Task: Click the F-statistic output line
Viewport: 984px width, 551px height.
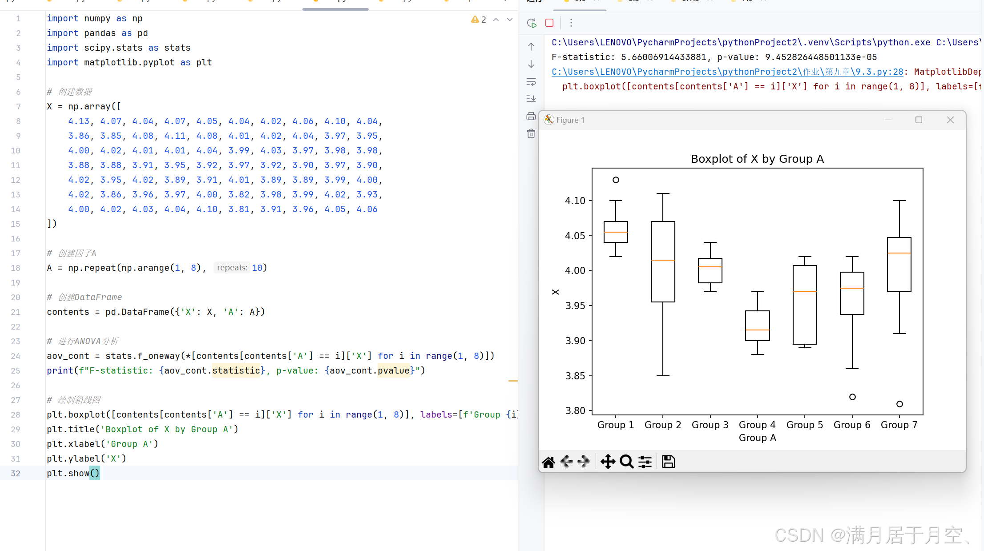Action: point(714,57)
